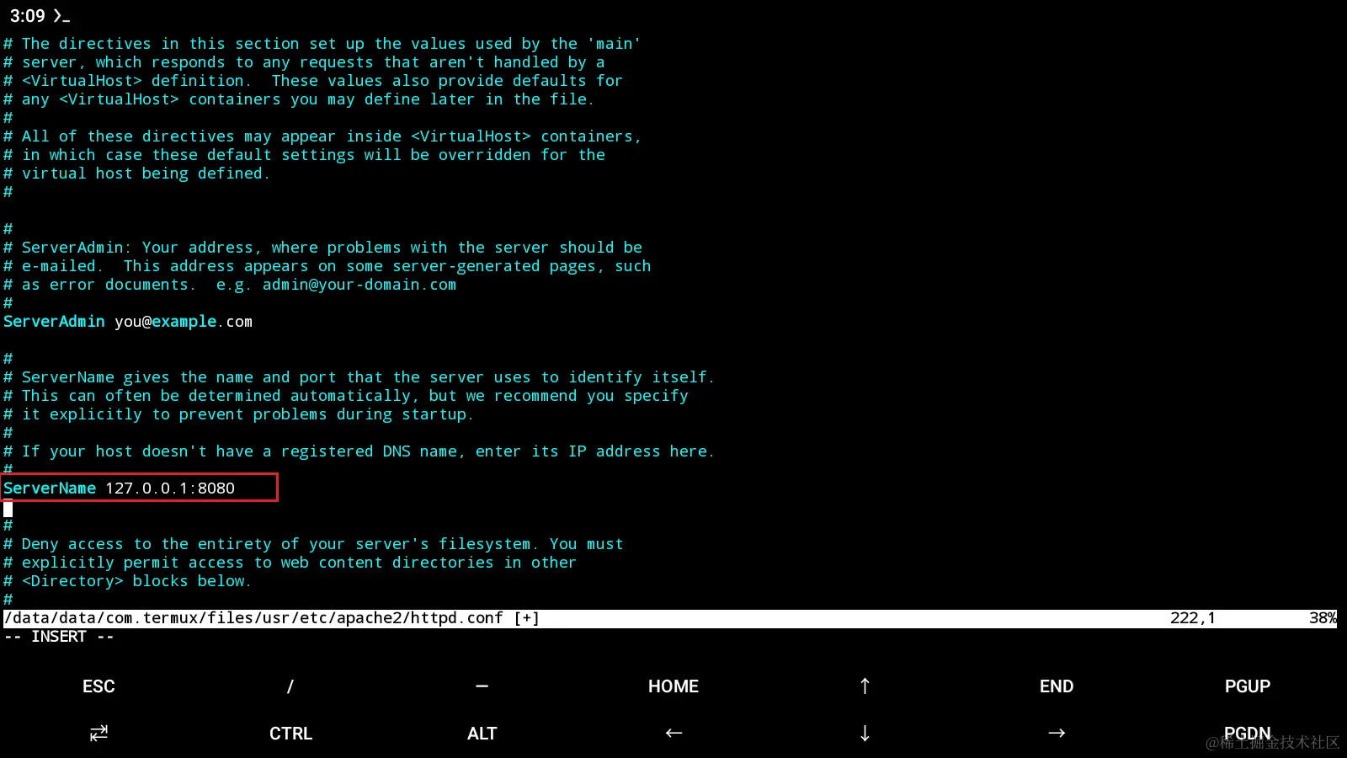Click 'All of these directives may appear' line

pos(322,136)
